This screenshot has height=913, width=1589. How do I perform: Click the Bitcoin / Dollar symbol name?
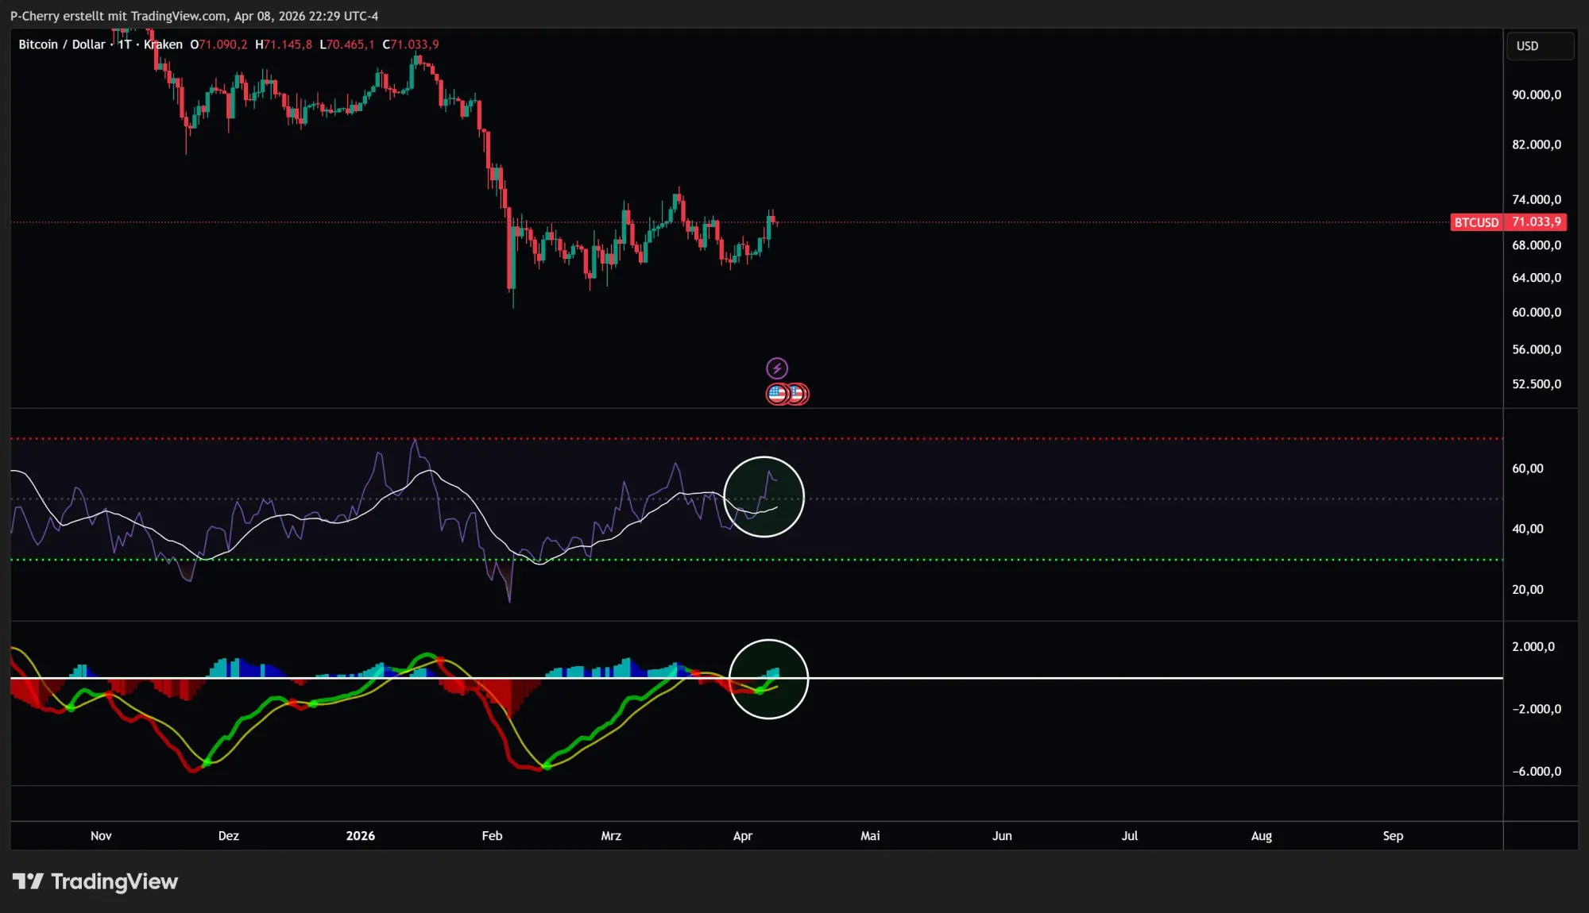61,44
